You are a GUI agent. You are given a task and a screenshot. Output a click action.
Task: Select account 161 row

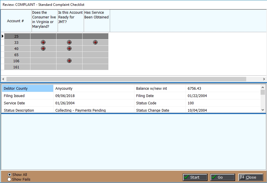pos(16,67)
